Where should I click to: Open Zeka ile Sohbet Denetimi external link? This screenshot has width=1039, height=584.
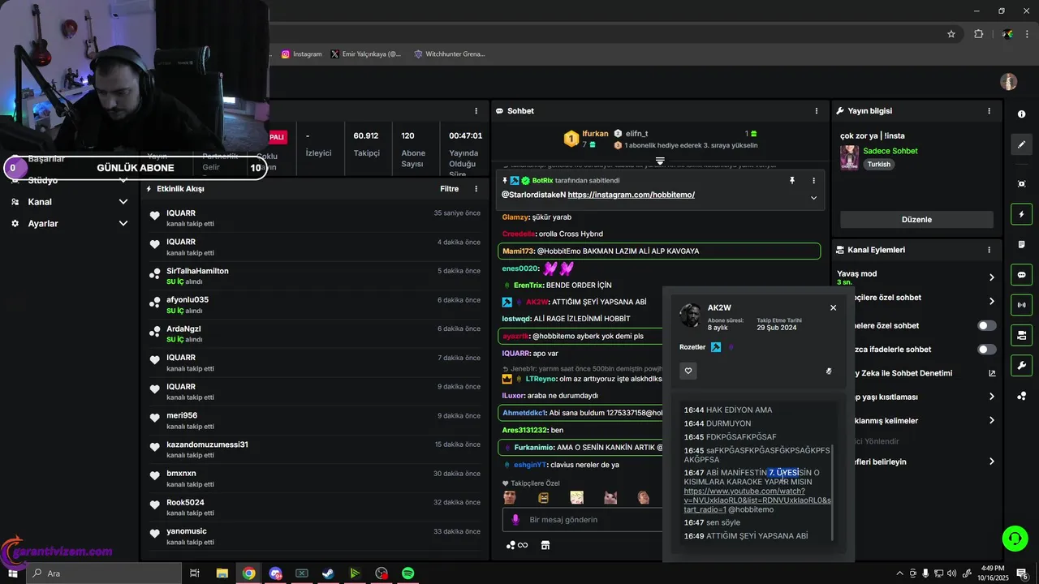[991, 373]
